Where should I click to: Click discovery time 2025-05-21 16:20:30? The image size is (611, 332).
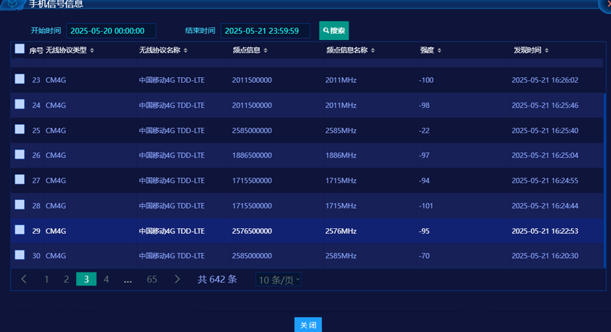point(545,256)
